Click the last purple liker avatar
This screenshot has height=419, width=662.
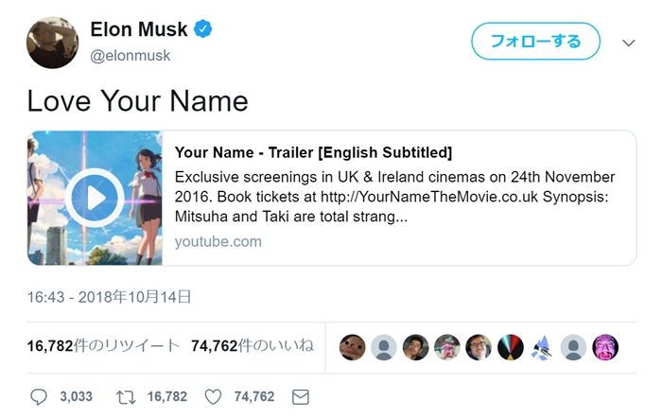click(605, 347)
